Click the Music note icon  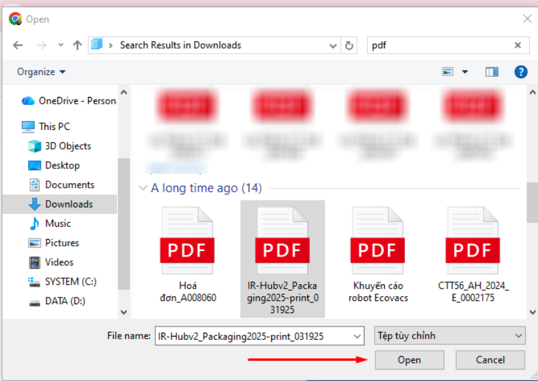click(x=34, y=223)
